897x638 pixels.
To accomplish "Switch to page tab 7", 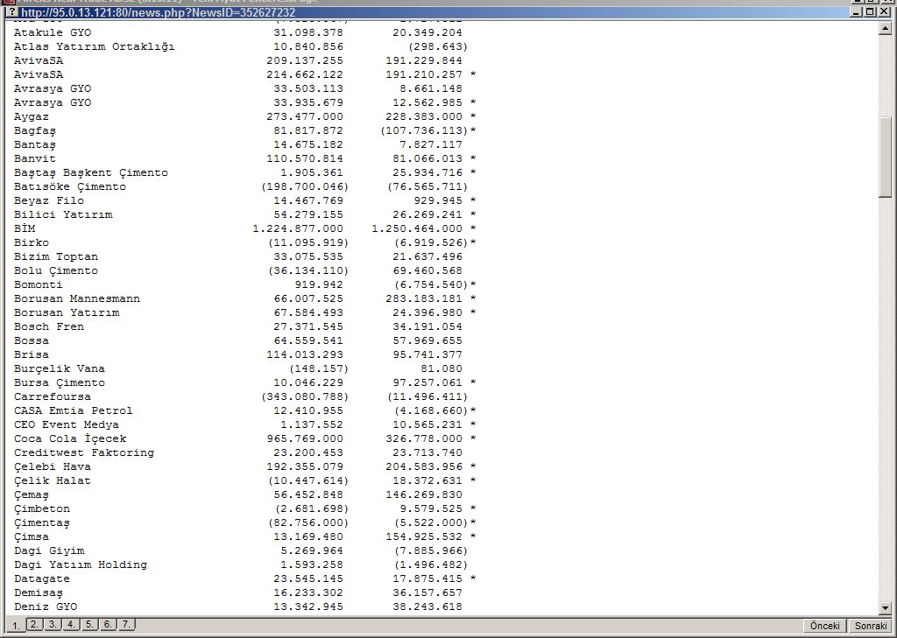I will tap(126, 624).
